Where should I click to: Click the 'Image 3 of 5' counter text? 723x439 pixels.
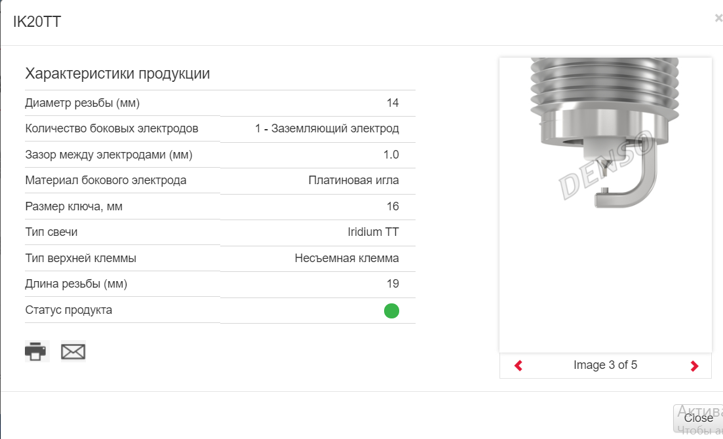click(x=606, y=365)
